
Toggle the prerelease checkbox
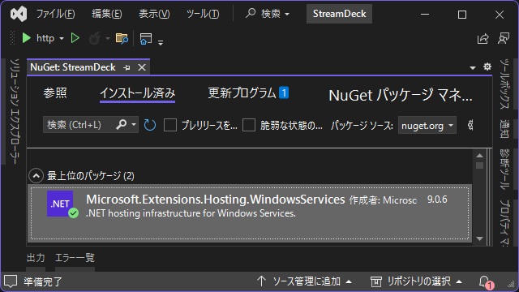click(x=170, y=125)
